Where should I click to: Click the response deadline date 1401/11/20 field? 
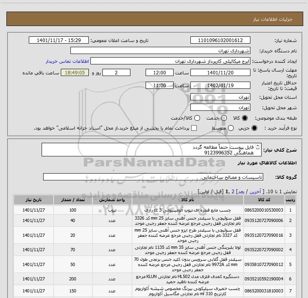pos(220,72)
